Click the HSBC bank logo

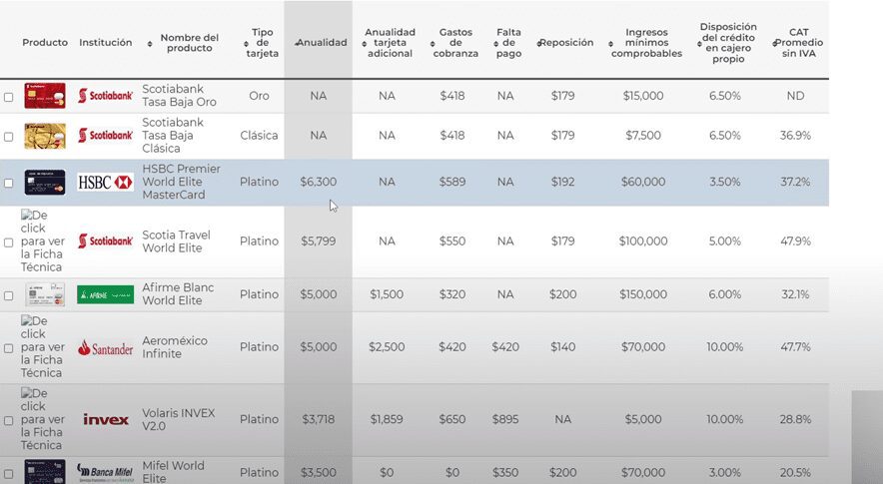coord(105,183)
